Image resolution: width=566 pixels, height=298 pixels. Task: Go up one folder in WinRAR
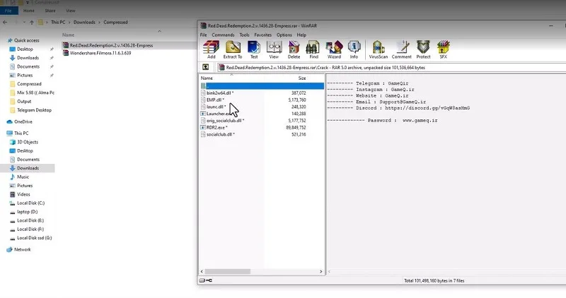click(205, 67)
